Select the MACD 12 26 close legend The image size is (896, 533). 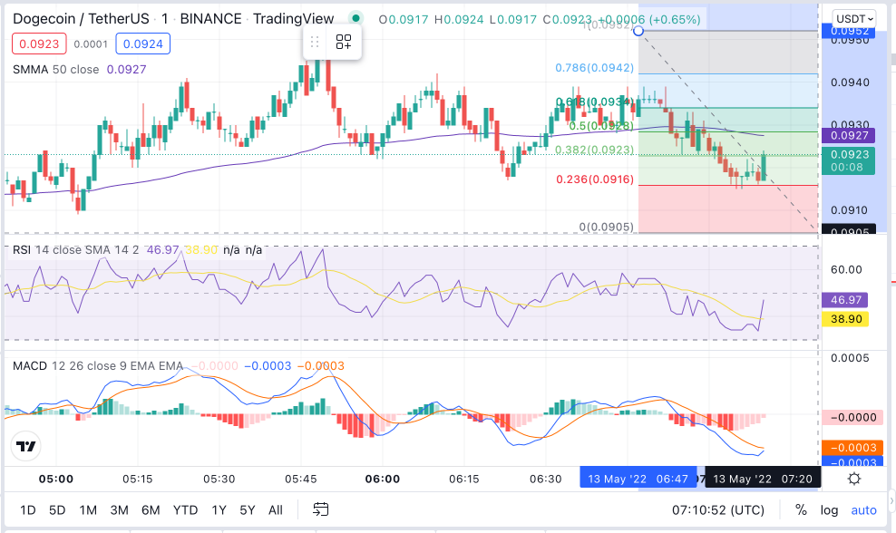click(98, 366)
